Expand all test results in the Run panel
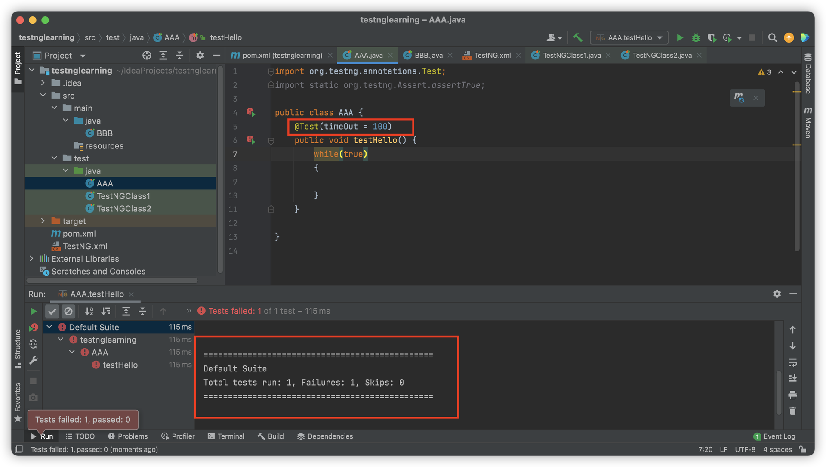The height and width of the screenshot is (467, 826). click(126, 311)
